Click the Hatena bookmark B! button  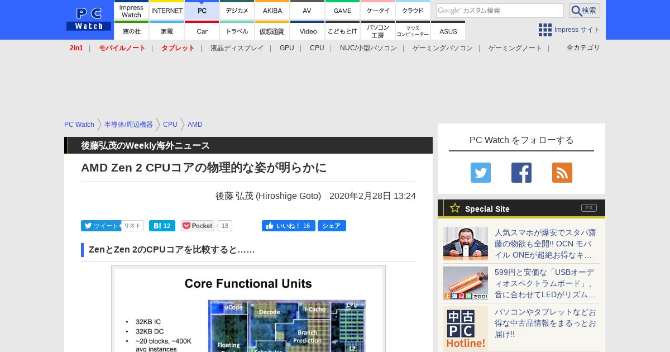(162, 226)
